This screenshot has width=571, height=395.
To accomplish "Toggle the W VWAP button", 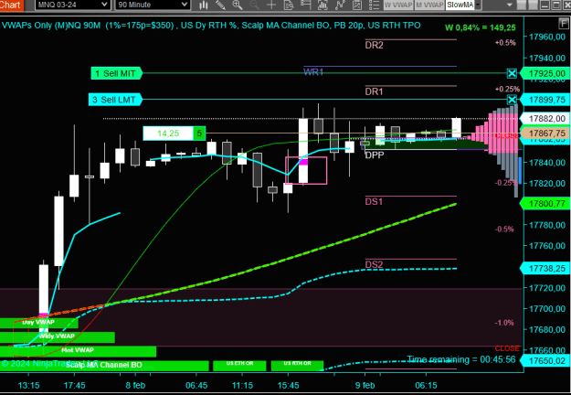I will [398, 5].
